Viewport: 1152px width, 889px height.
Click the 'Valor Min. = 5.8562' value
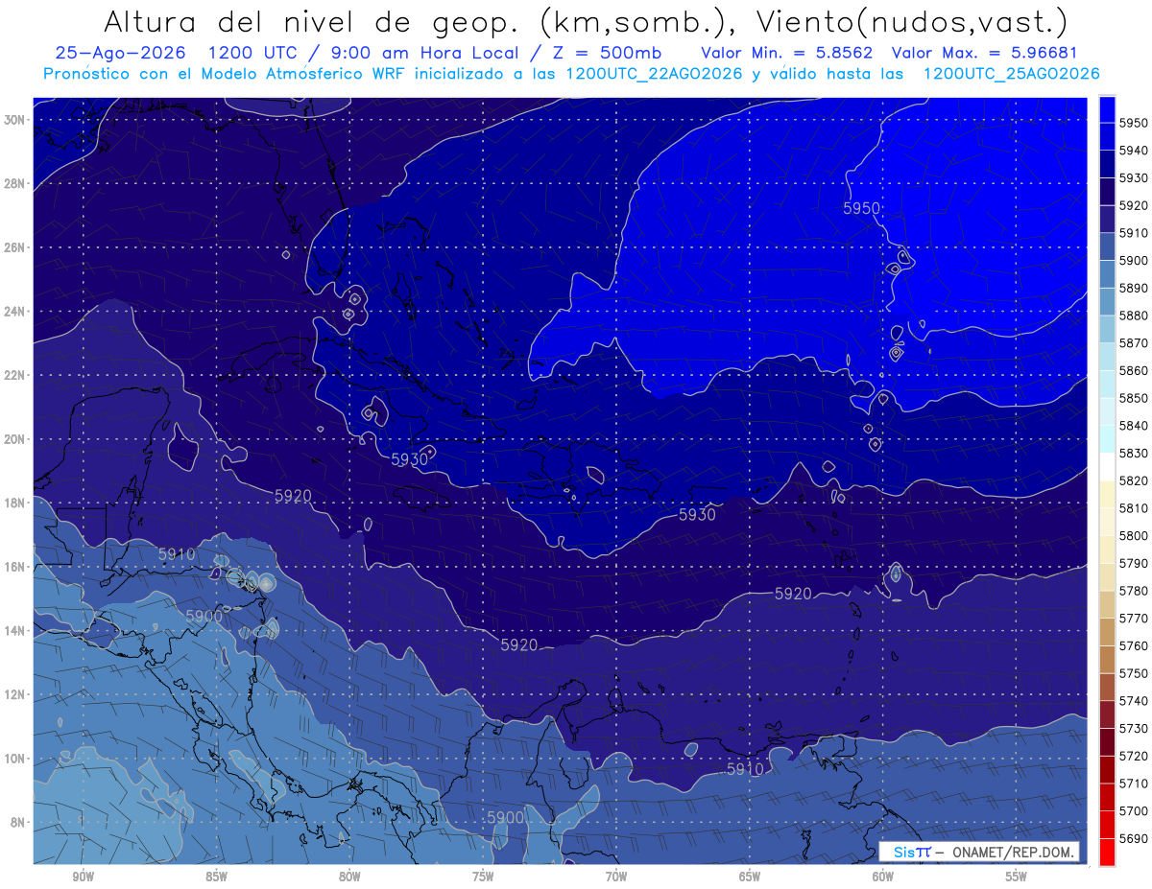(786, 54)
